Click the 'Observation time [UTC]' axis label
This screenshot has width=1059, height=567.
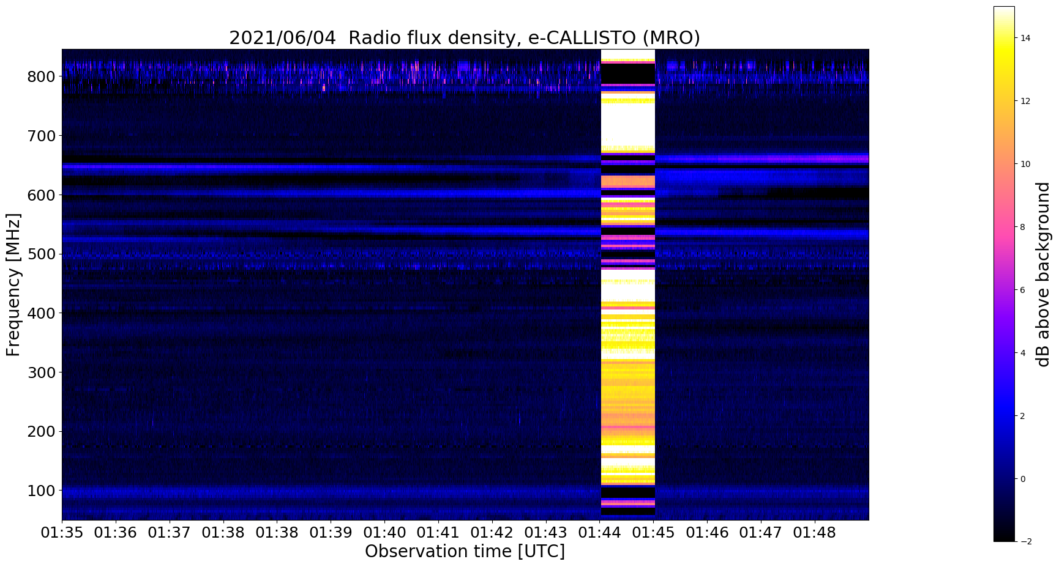click(465, 551)
